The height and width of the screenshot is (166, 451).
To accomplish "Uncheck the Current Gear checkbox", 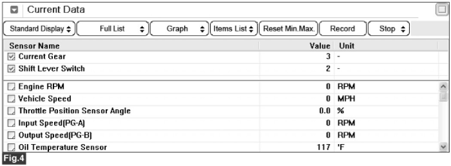I will coord(11,57).
